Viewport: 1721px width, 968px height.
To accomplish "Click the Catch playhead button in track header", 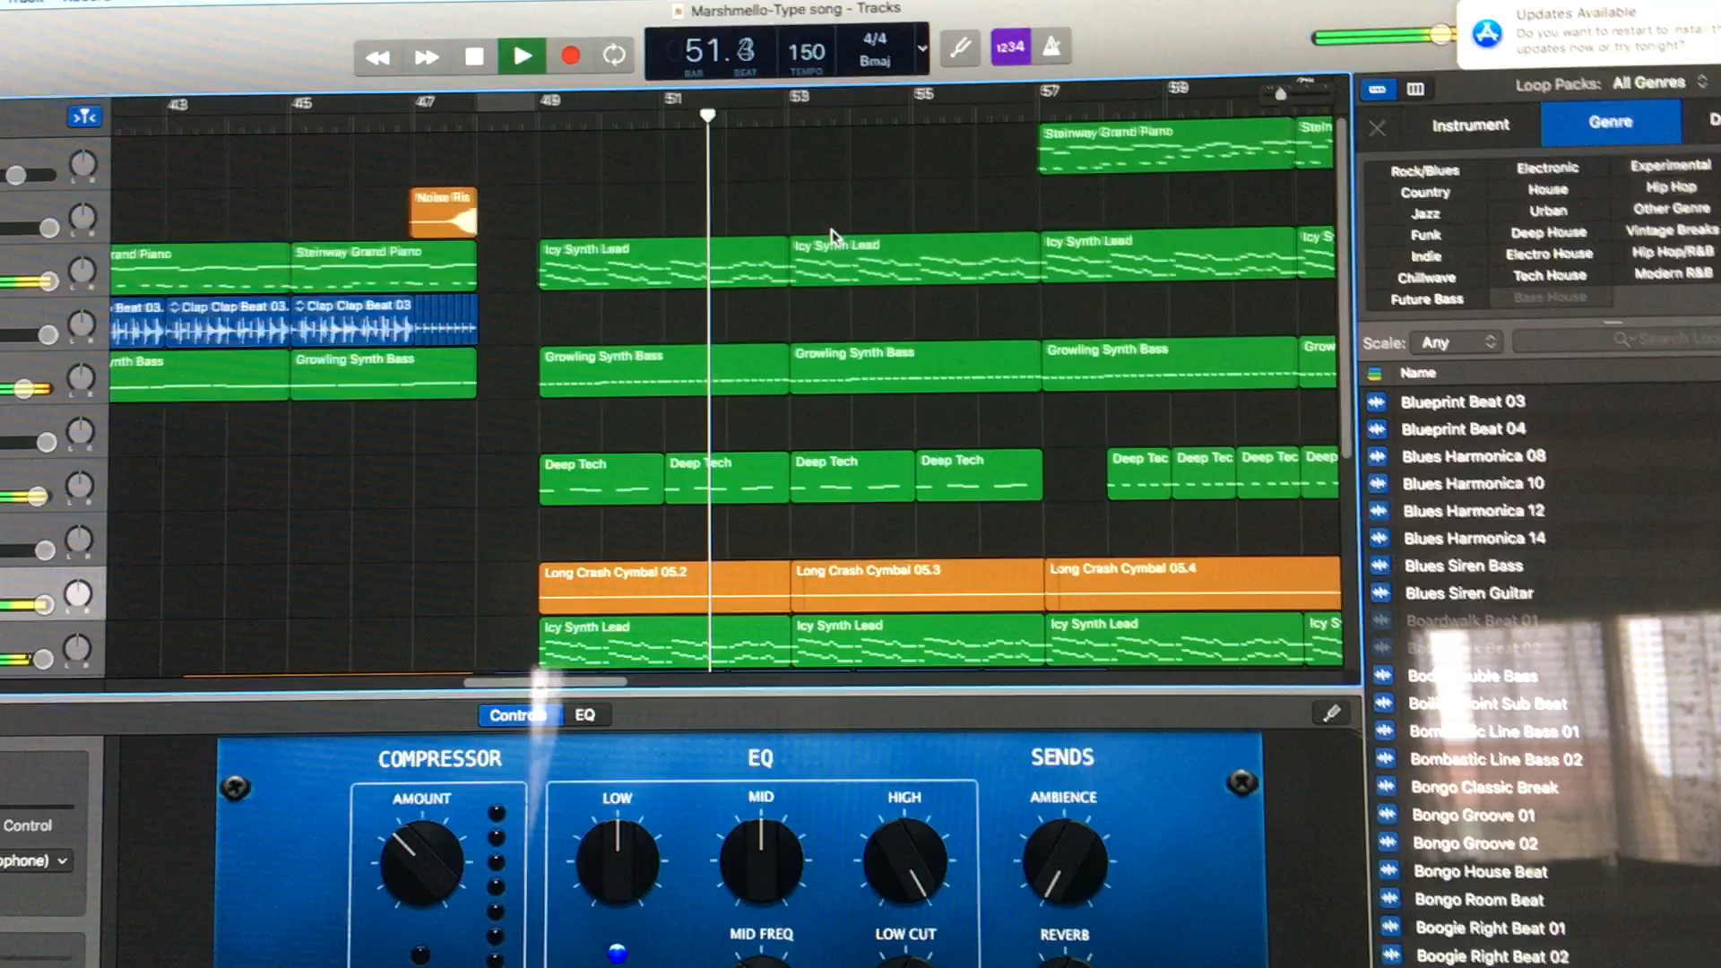I will (84, 117).
